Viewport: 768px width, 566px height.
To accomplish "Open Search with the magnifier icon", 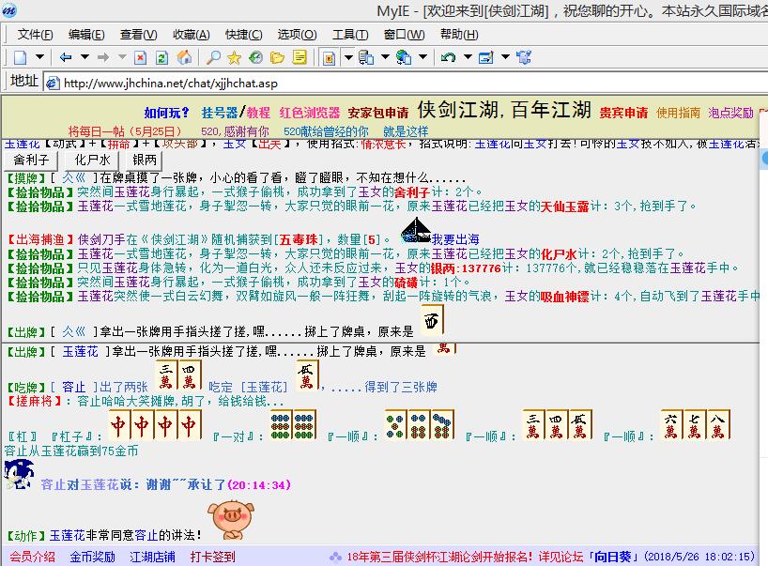I will [213, 57].
